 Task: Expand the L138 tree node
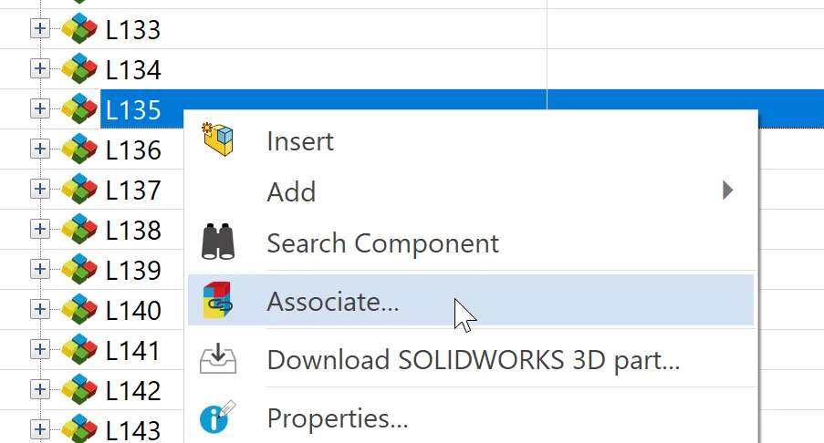39,230
